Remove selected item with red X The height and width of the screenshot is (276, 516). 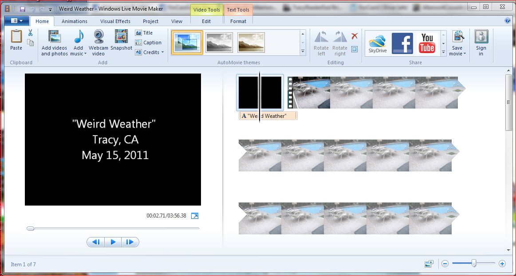pyautogui.click(x=355, y=36)
